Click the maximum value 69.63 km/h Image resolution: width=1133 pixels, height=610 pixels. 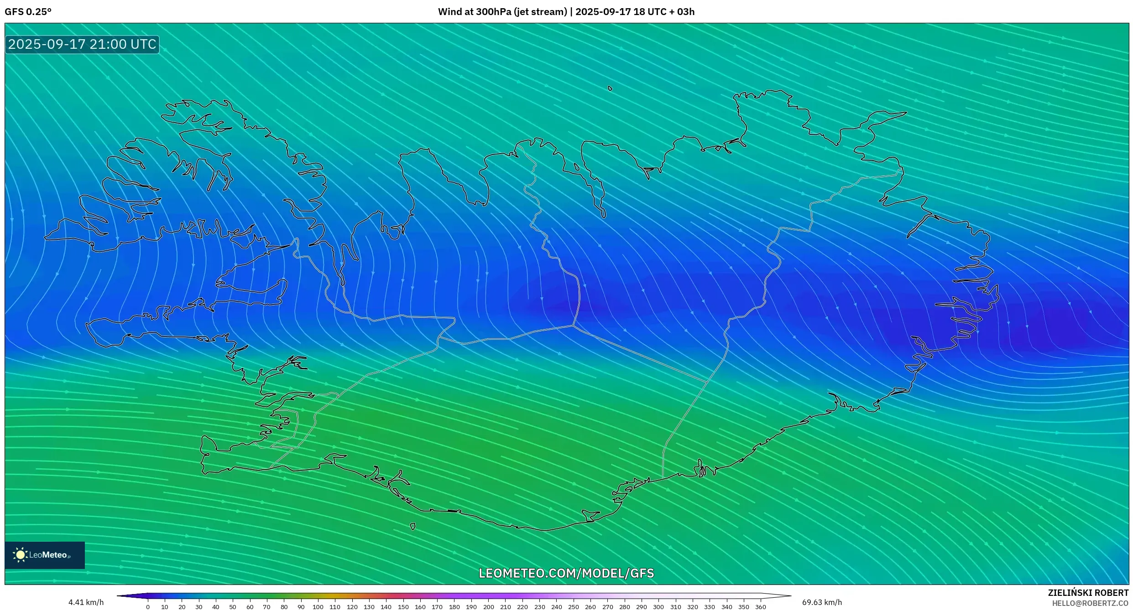tap(822, 602)
